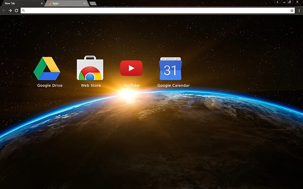Click the Google Drive label text

click(50, 86)
